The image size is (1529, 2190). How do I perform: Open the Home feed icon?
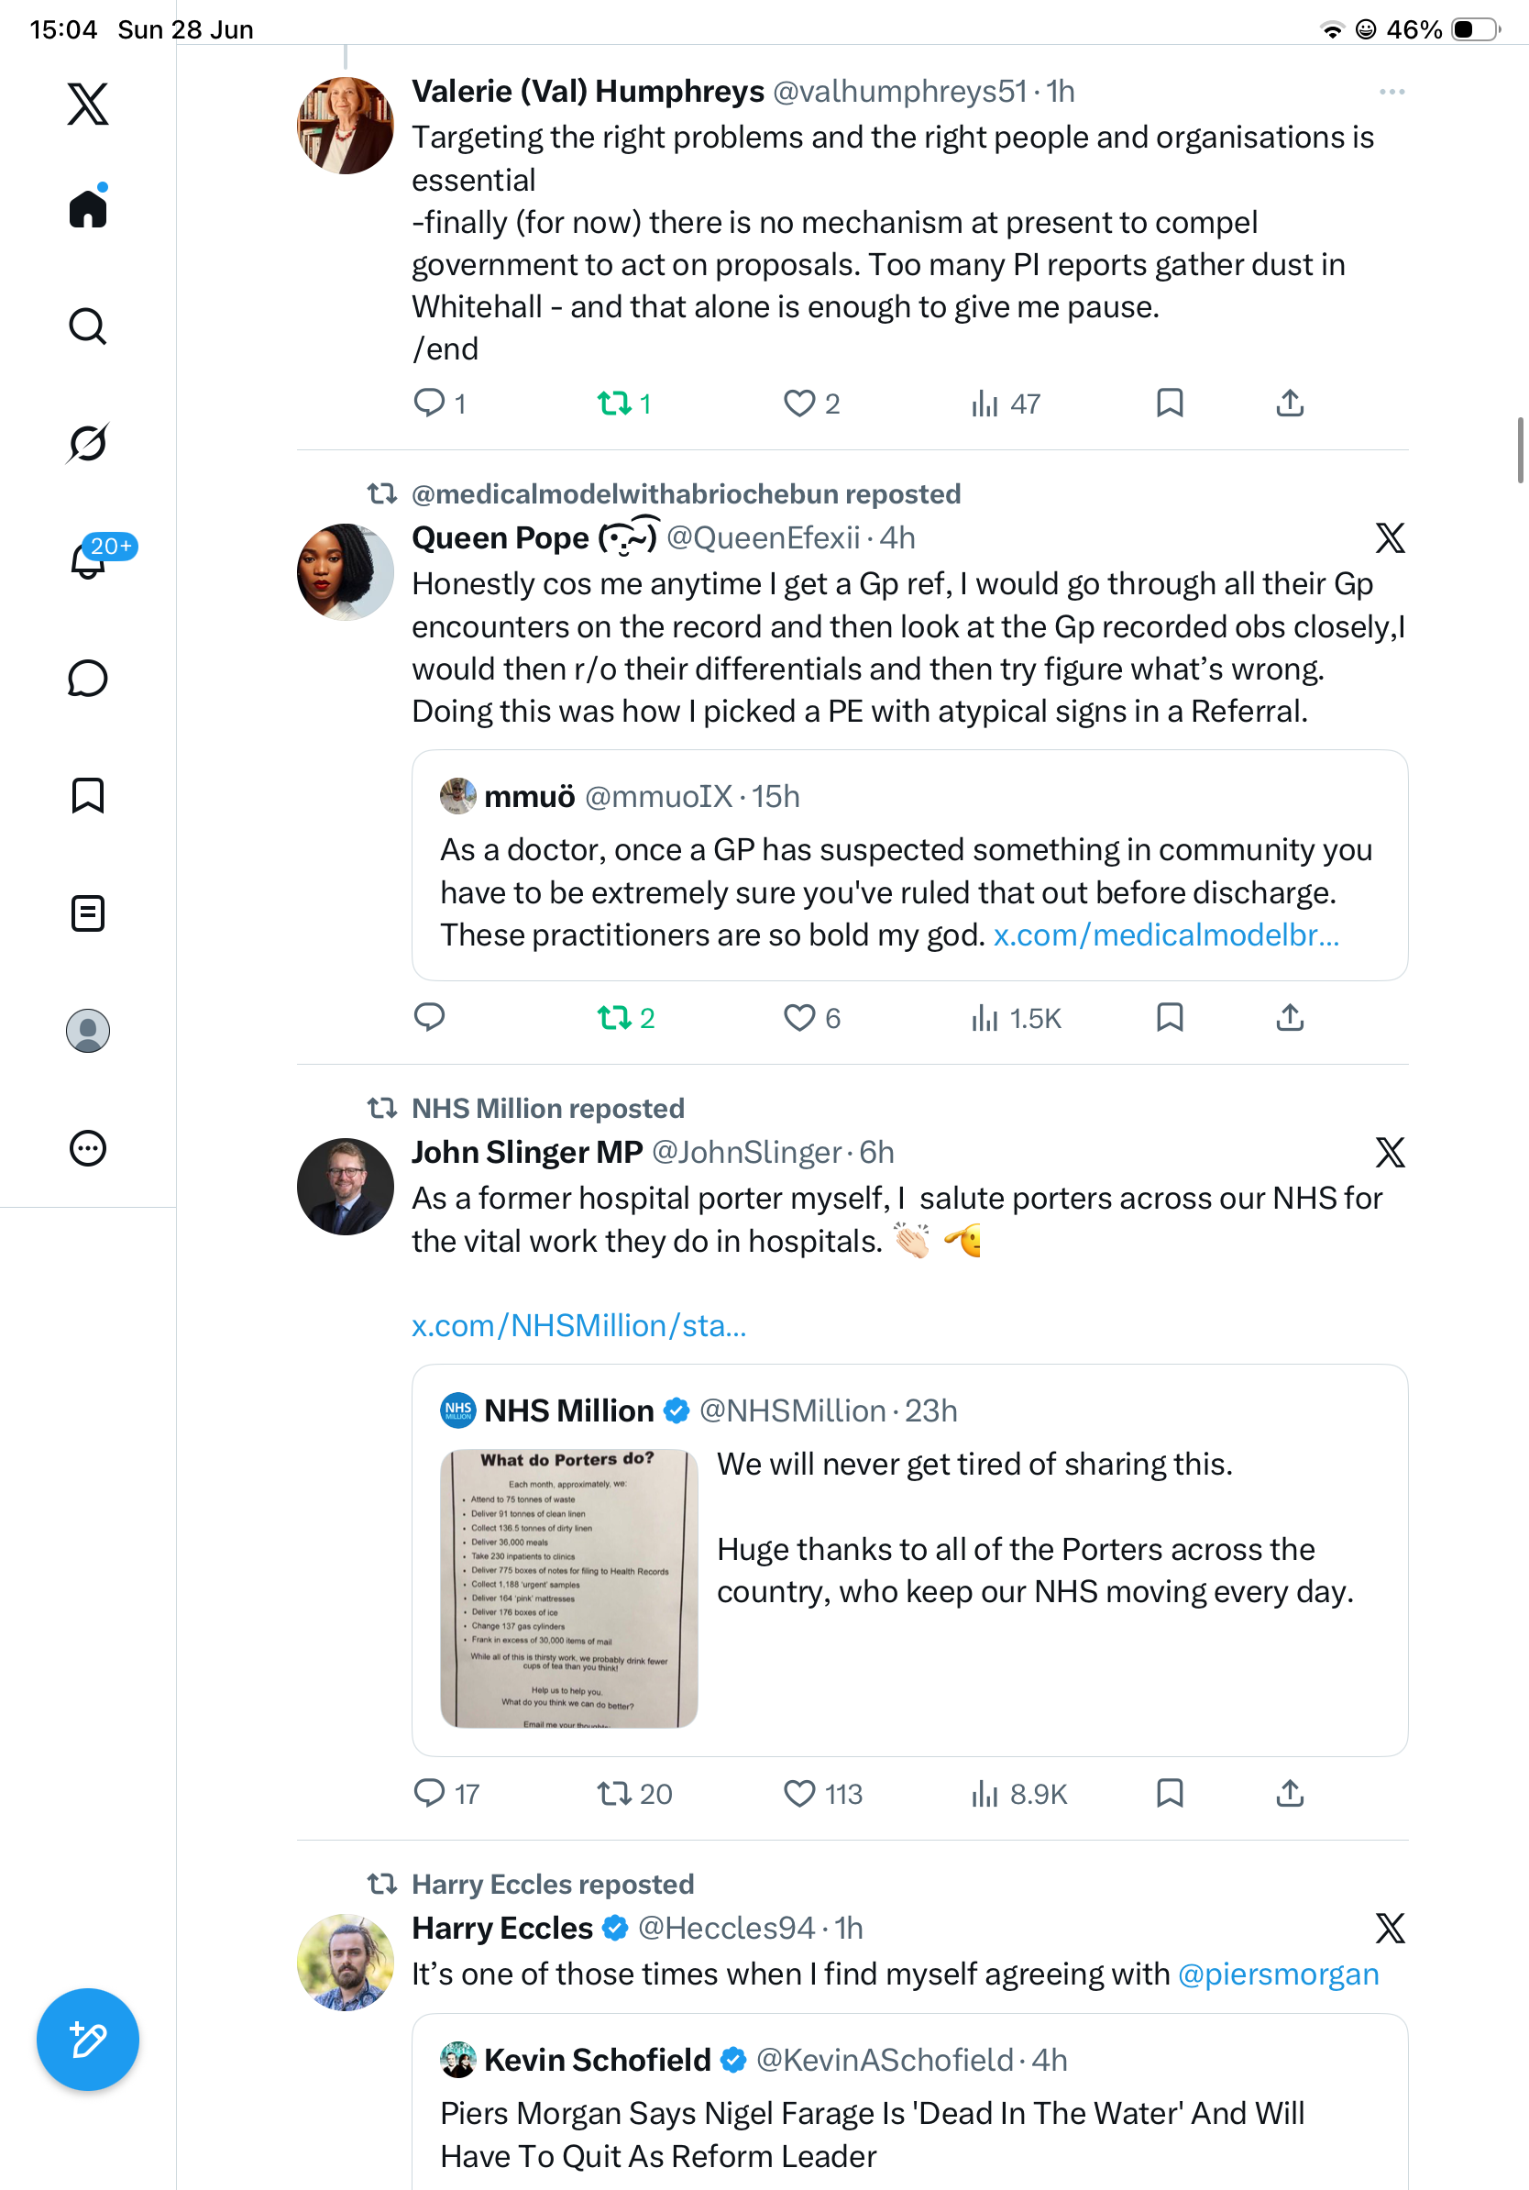(x=88, y=208)
